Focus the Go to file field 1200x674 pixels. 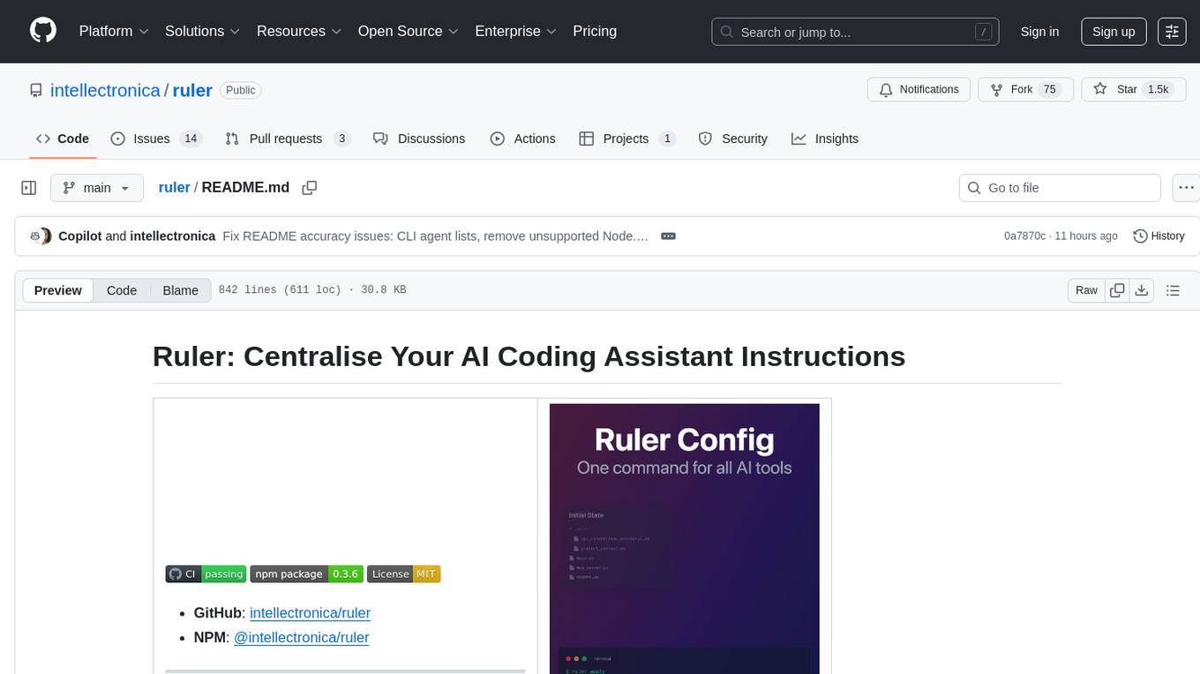click(x=1060, y=188)
